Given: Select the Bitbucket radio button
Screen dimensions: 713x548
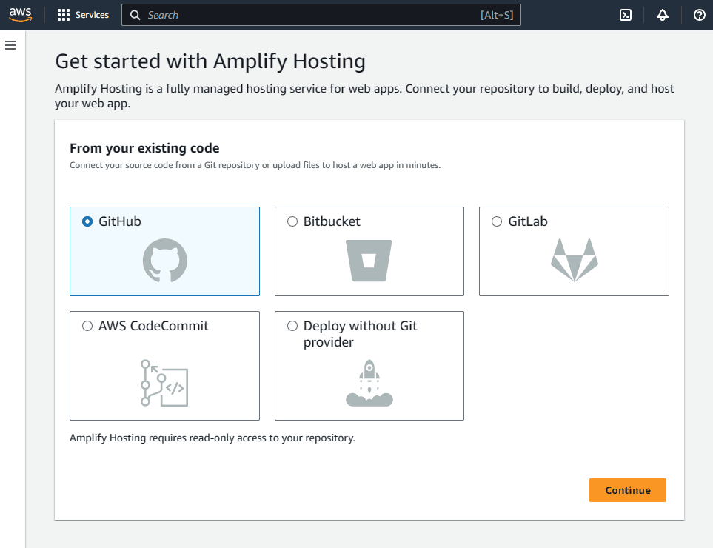Looking at the screenshot, I should (292, 221).
